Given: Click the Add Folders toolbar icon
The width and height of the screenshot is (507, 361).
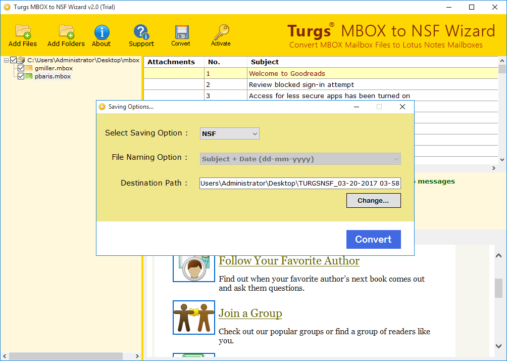Looking at the screenshot, I should 67,31.
